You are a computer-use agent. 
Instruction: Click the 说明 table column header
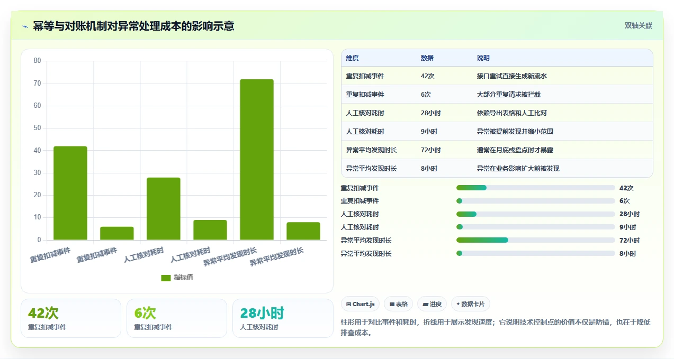pyautogui.click(x=483, y=58)
